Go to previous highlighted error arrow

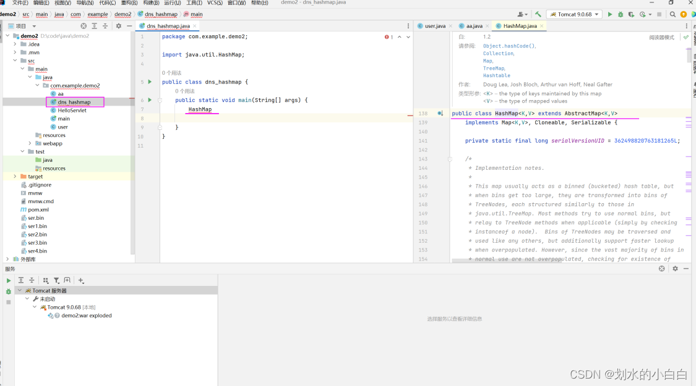pyautogui.click(x=400, y=37)
